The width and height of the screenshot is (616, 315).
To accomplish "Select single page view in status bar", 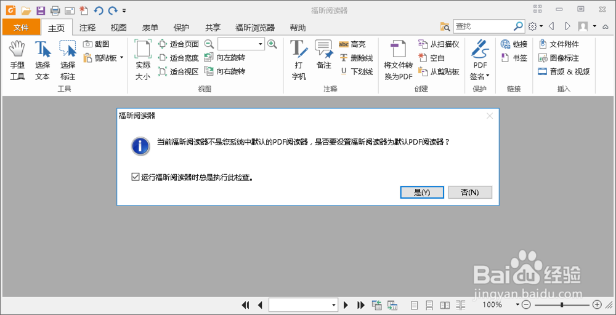I will (414, 305).
